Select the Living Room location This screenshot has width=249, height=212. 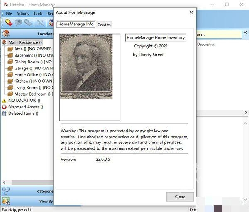pyautogui.click(x=34, y=87)
